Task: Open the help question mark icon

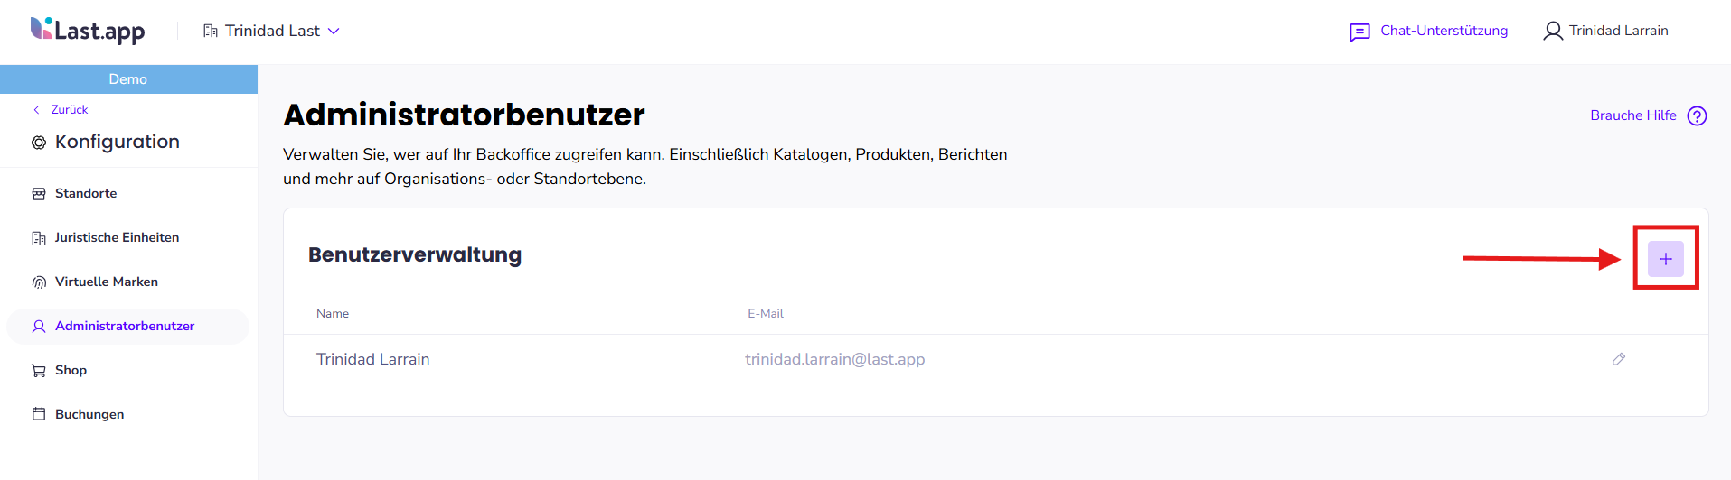Action: [1698, 116]
